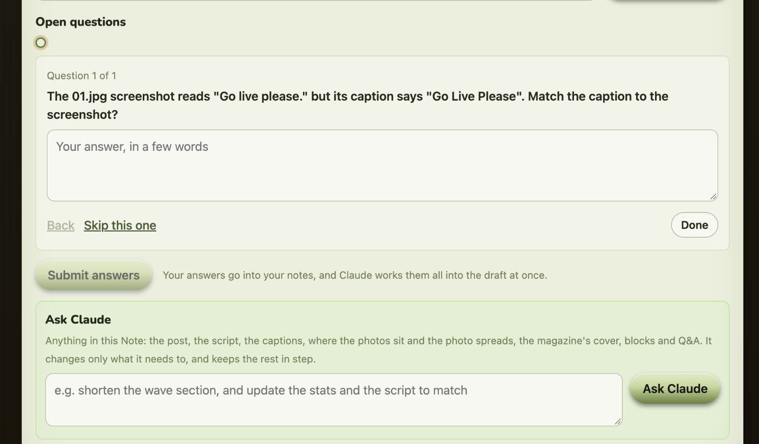Screen dimensions: 759x444
Task: Grab the answer textbox resize handle
Action: 713,196
